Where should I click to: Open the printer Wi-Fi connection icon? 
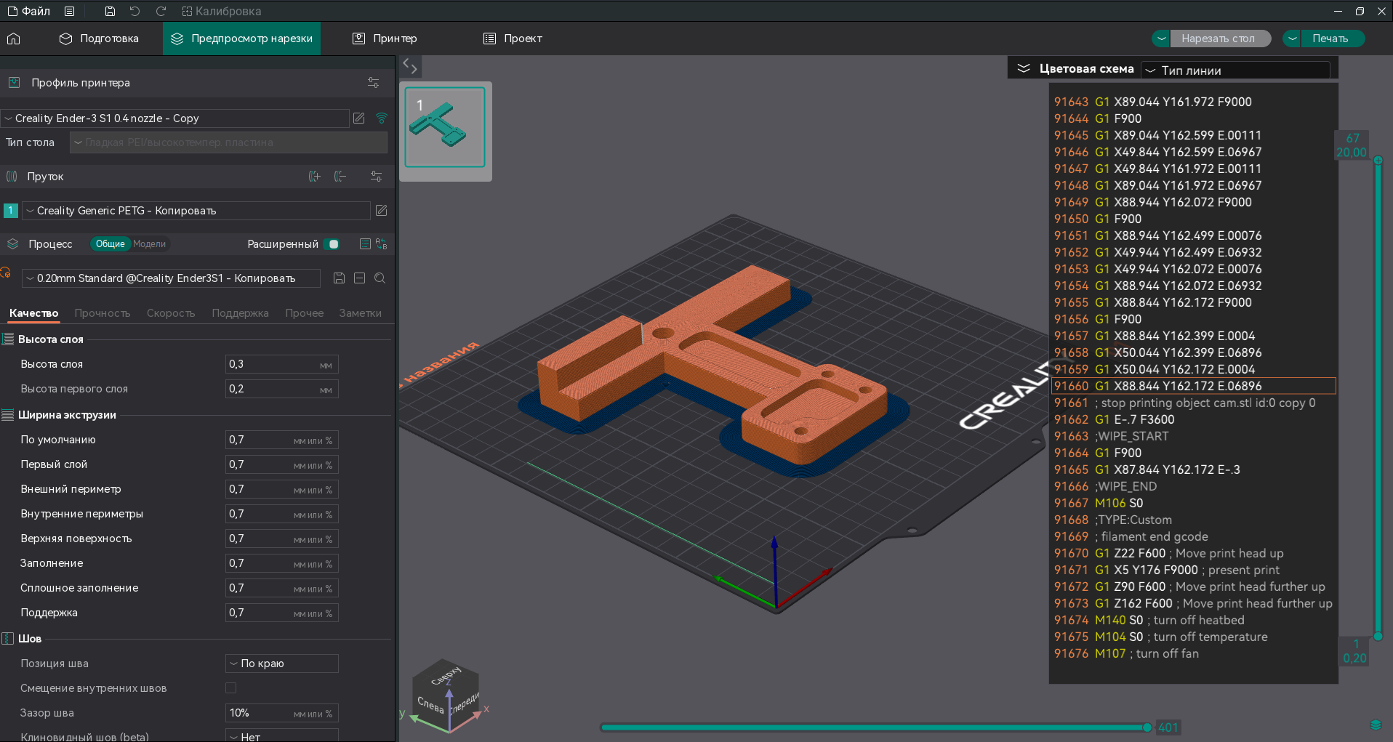point(382,118)
